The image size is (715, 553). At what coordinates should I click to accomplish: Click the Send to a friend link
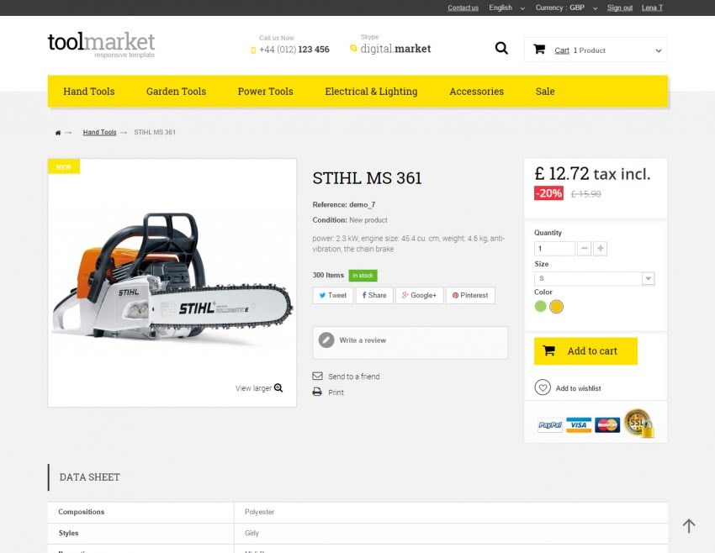coord(354,377)
